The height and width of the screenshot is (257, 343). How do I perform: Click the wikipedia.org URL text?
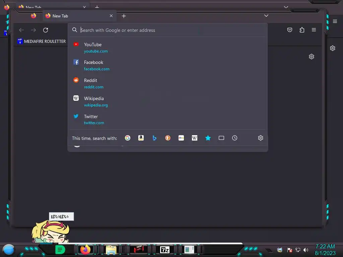(x=96, y=105)
